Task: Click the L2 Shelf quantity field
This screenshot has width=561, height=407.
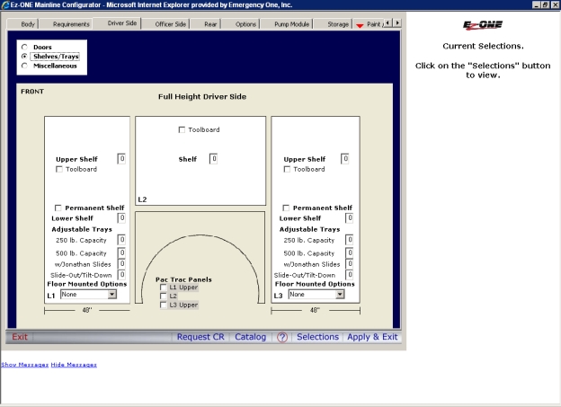Action: (214, 159)
